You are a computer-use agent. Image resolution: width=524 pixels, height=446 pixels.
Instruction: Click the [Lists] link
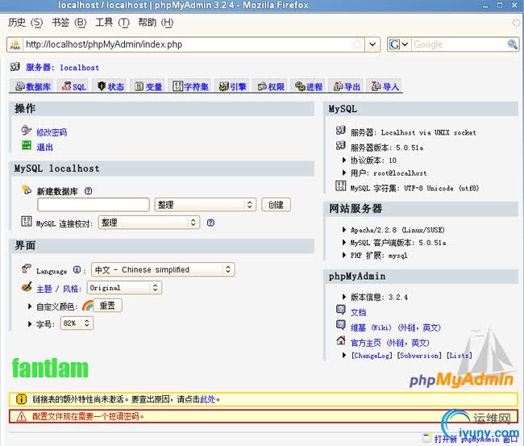coord(460,356)
